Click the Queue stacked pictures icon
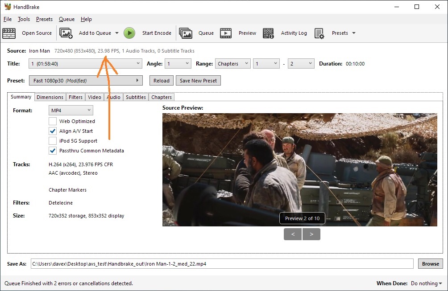448x291 pixels. coord(186,33)
